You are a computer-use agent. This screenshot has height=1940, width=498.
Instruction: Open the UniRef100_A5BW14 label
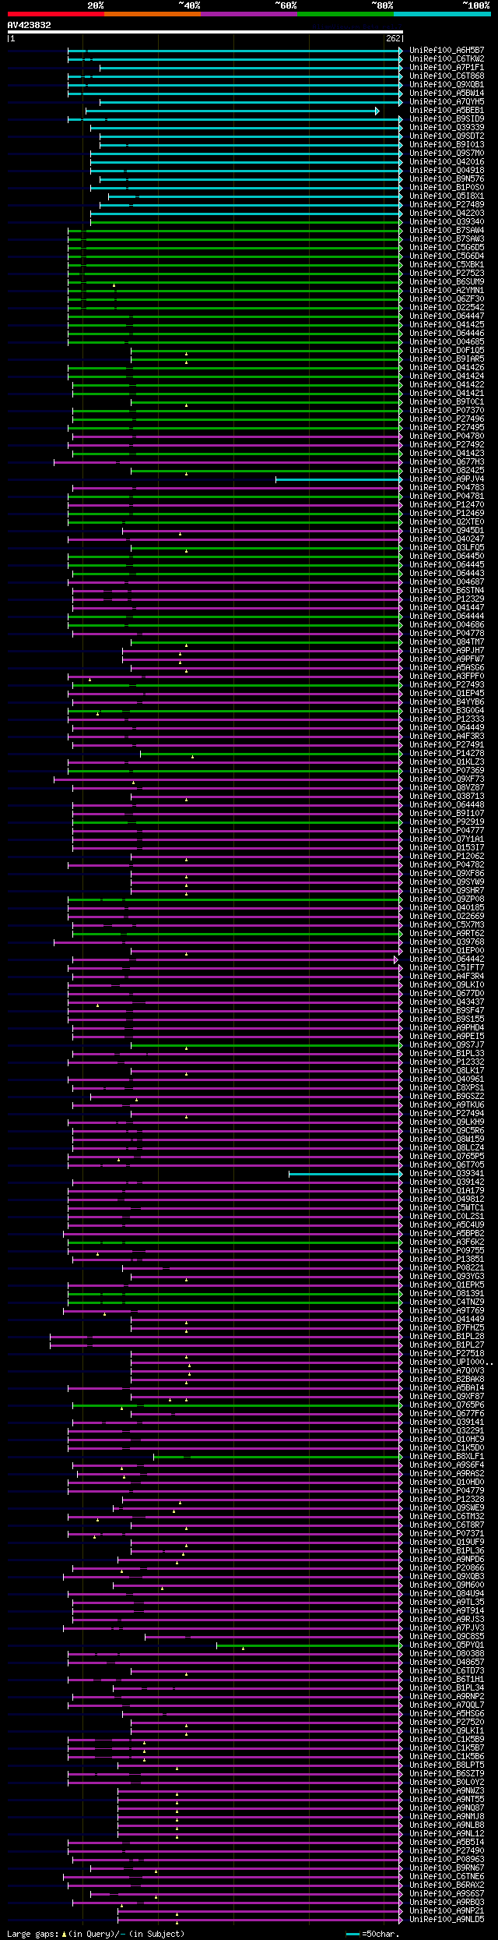(x=447, y=94)
